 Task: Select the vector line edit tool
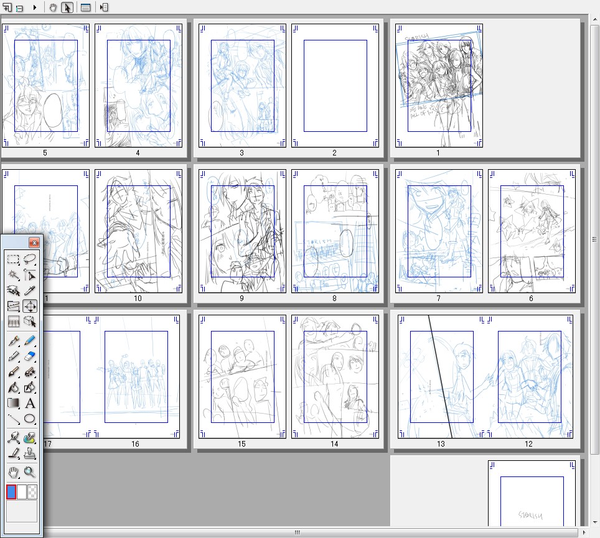coord(14,437)
